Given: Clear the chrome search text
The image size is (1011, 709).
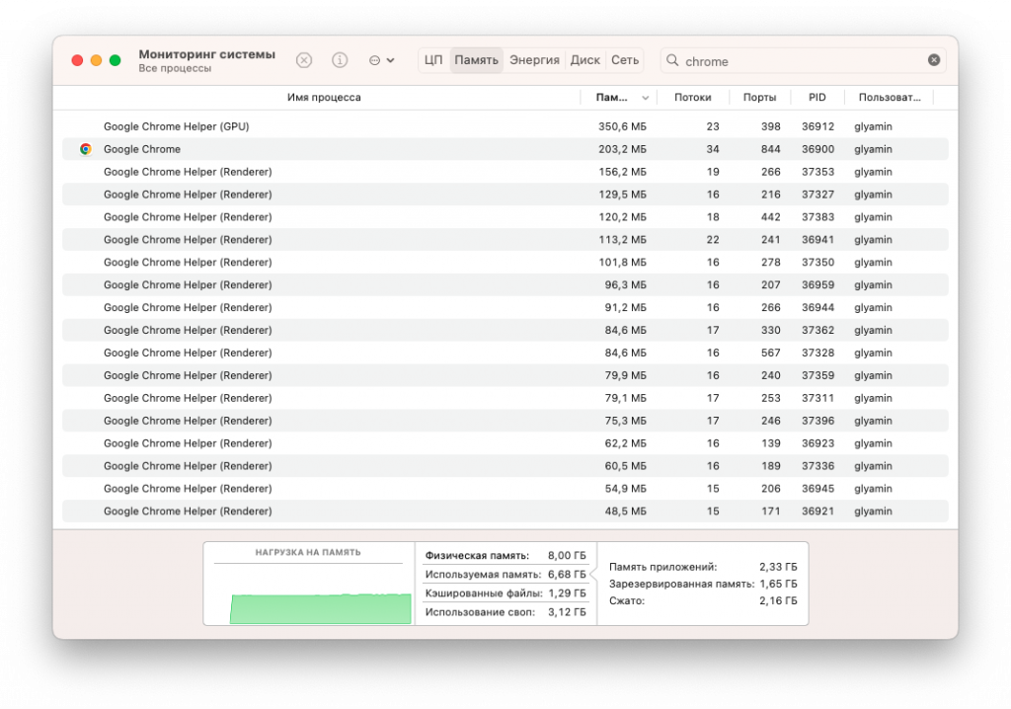Looking at the screenshot, I should [x=933, y=60].
